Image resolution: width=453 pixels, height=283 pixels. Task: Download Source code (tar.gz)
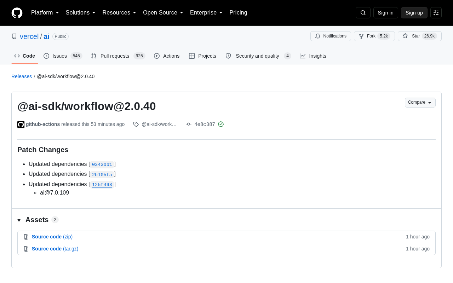pyautogui.click(x=55, y=249)
